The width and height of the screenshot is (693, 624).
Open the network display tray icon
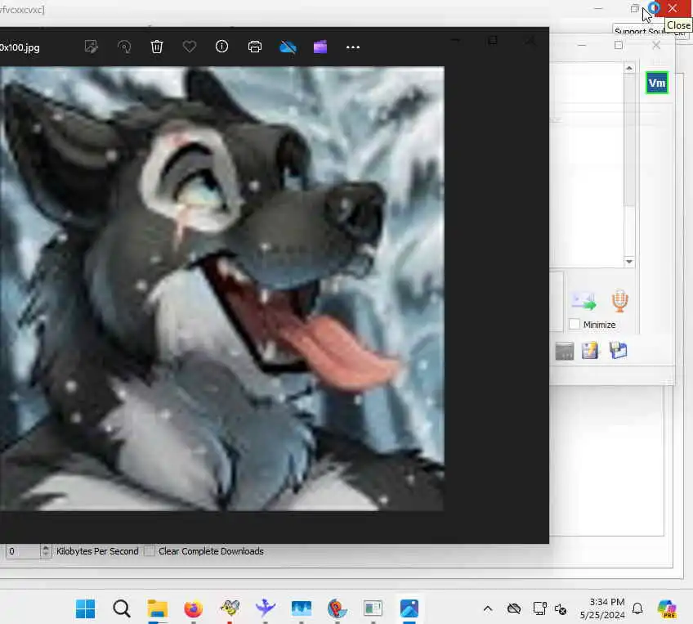point(539,609)
